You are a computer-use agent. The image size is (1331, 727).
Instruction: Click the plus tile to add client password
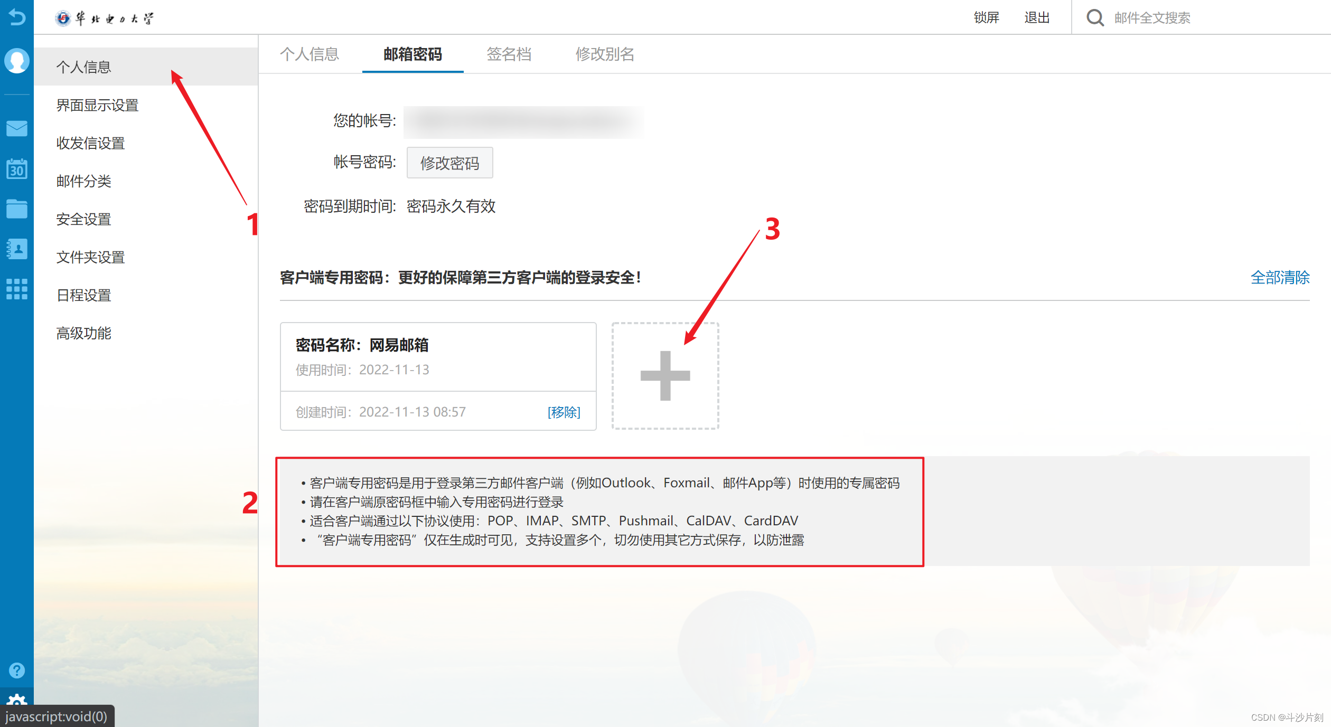[665, 376]
